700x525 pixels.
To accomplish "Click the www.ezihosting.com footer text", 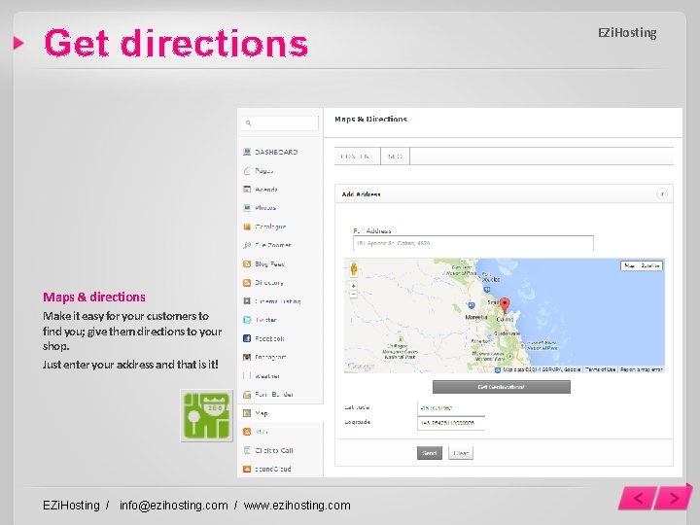I will [297, 506].
